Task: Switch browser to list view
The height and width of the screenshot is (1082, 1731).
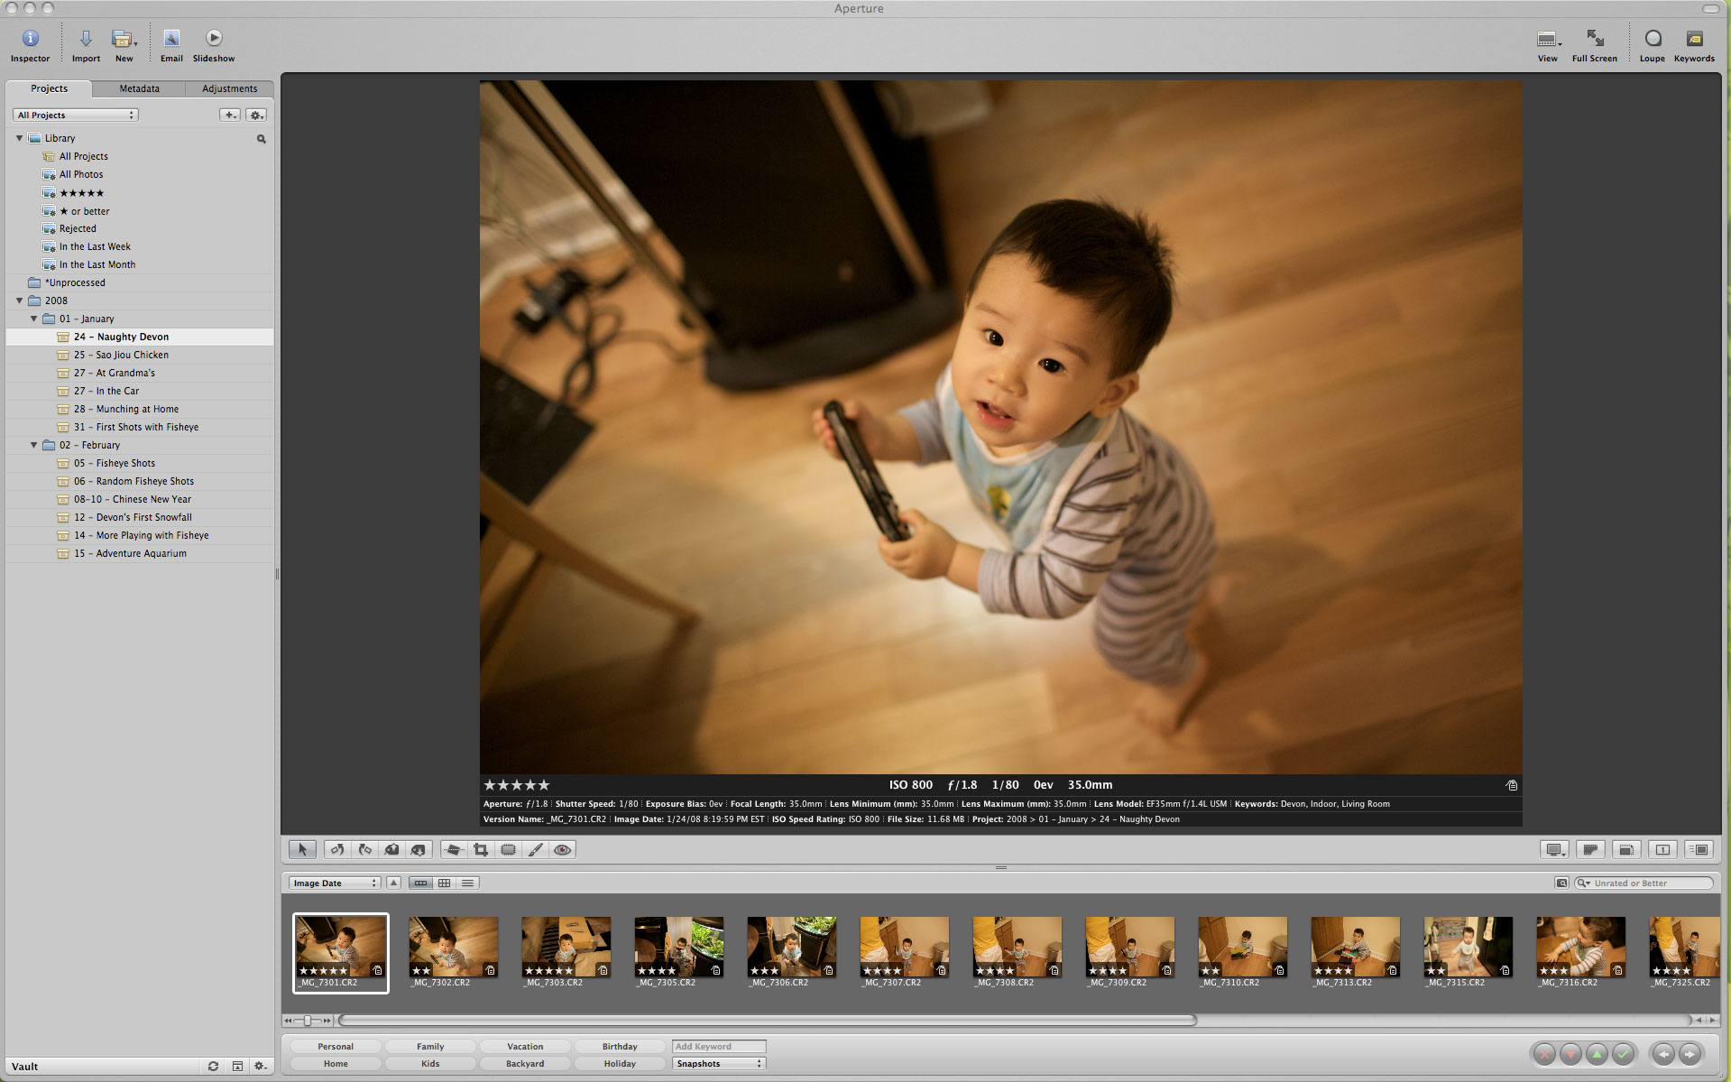Action: point(467,883)
